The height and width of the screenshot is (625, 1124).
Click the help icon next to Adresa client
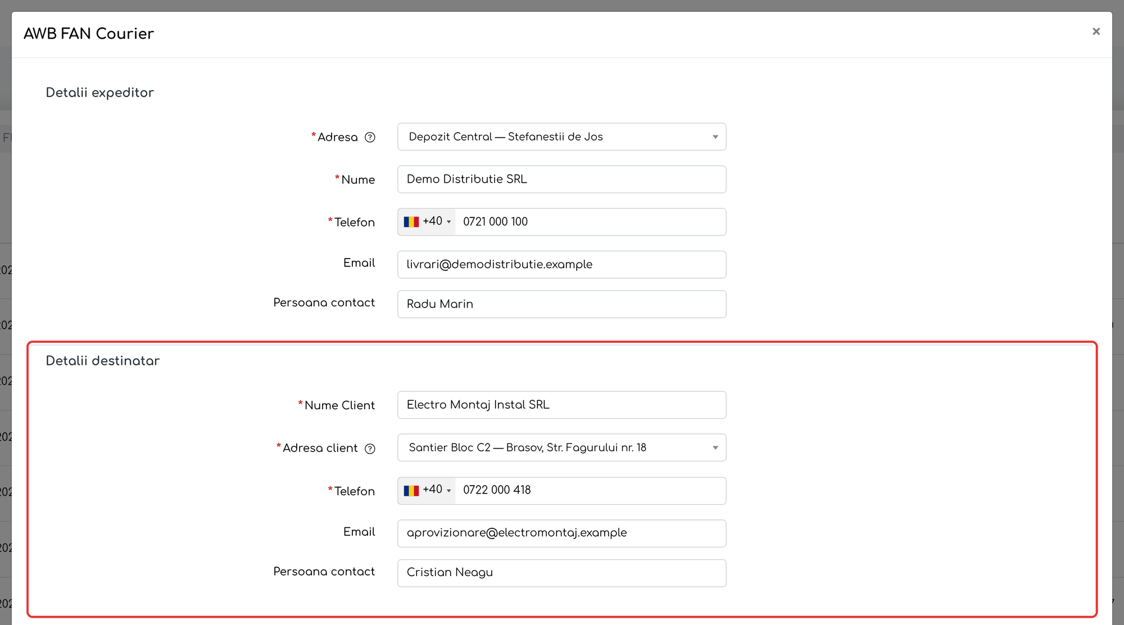370,449
